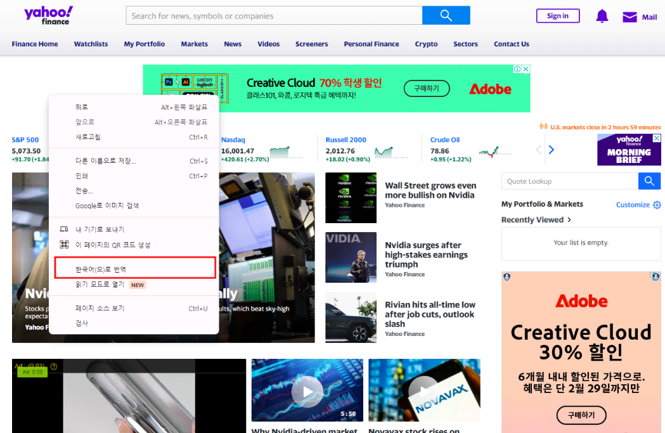Select '전송...' in the context menu
Image resolution: width=665 pixels, height=433 pixels.
(134, 191)
